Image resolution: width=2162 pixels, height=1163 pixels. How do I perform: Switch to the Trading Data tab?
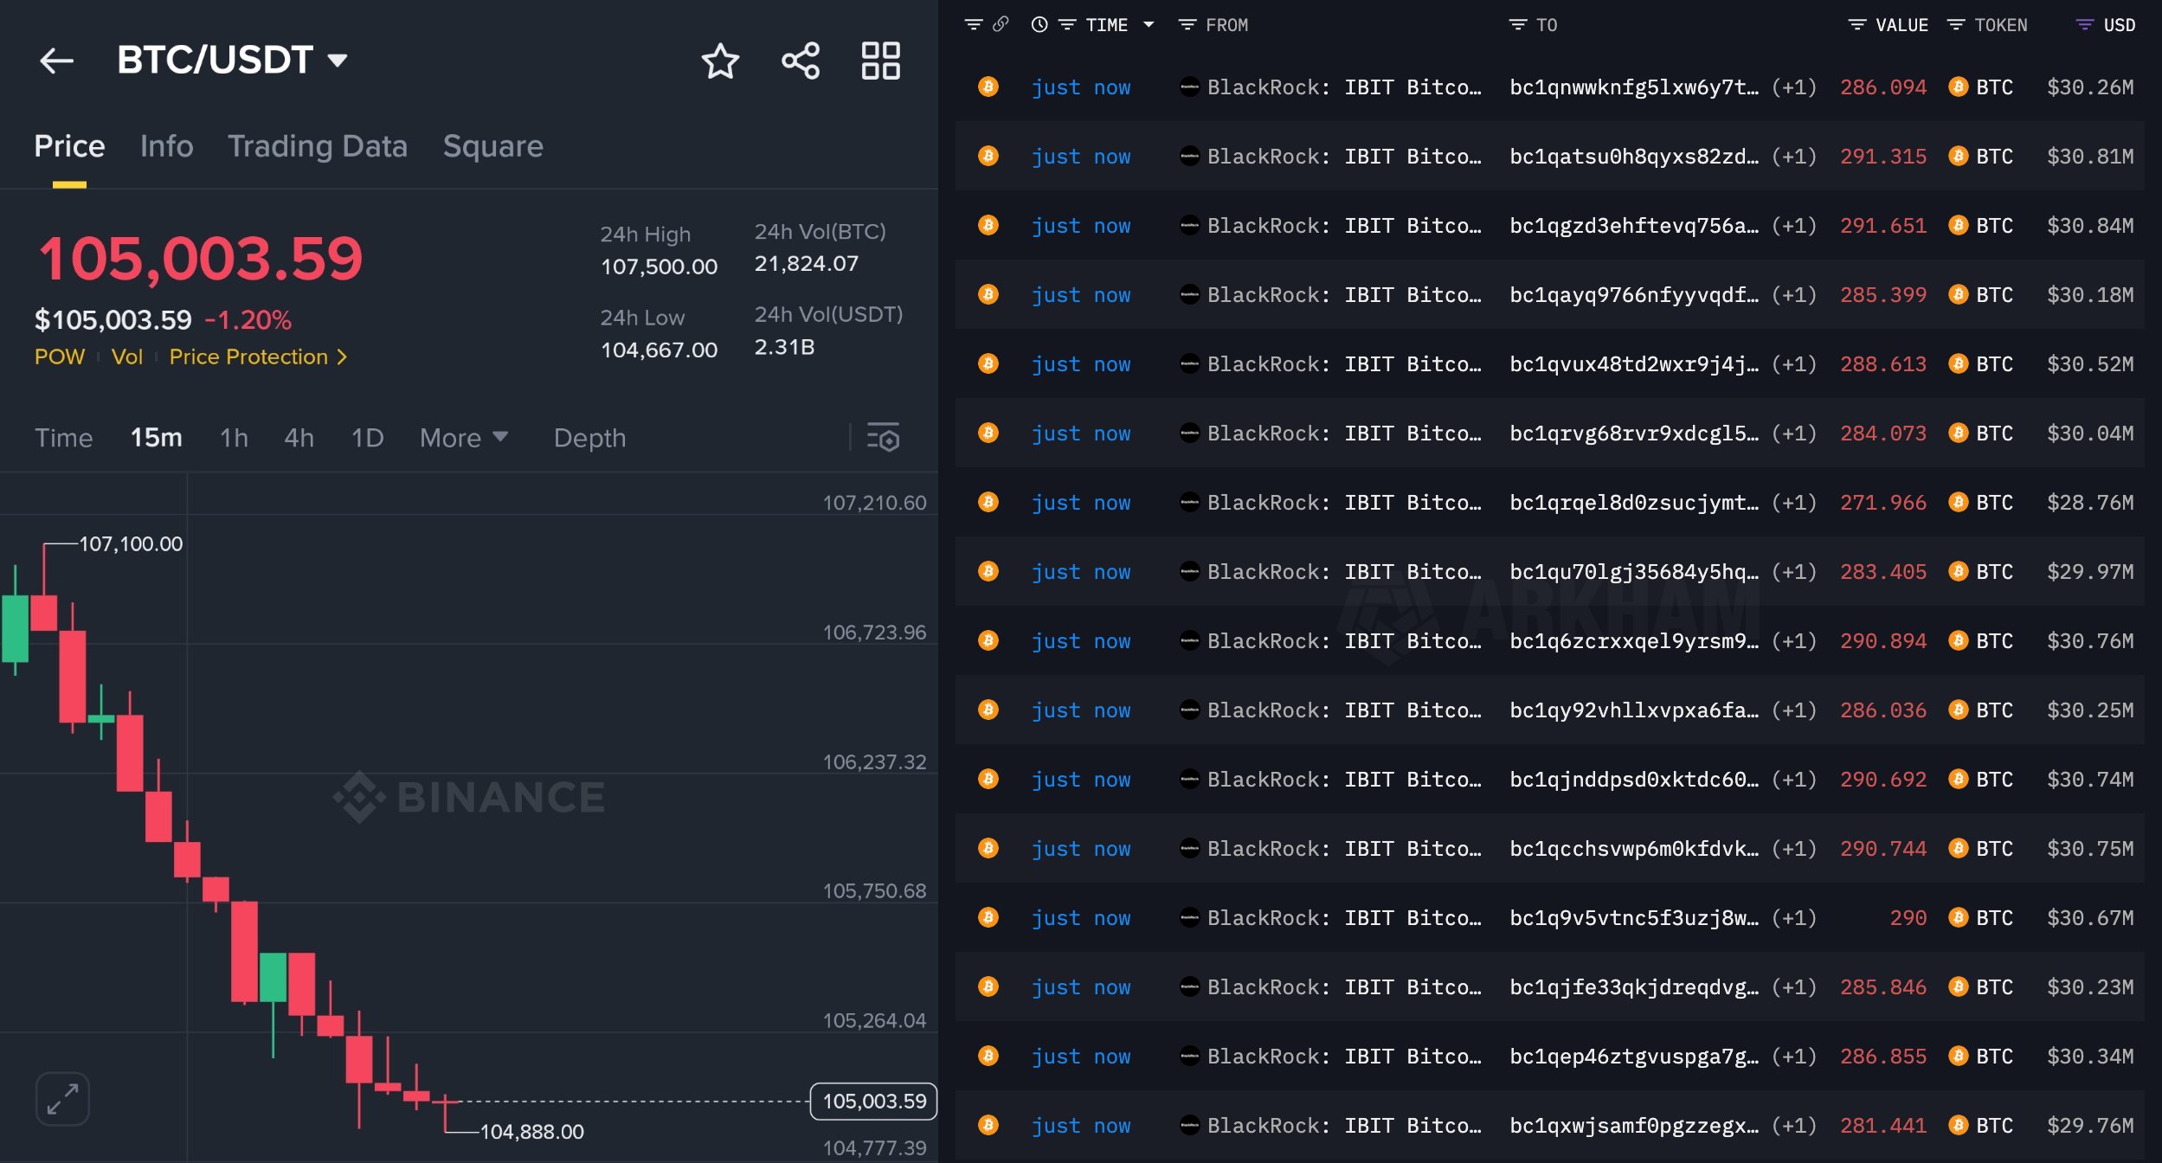coord(318,145)
